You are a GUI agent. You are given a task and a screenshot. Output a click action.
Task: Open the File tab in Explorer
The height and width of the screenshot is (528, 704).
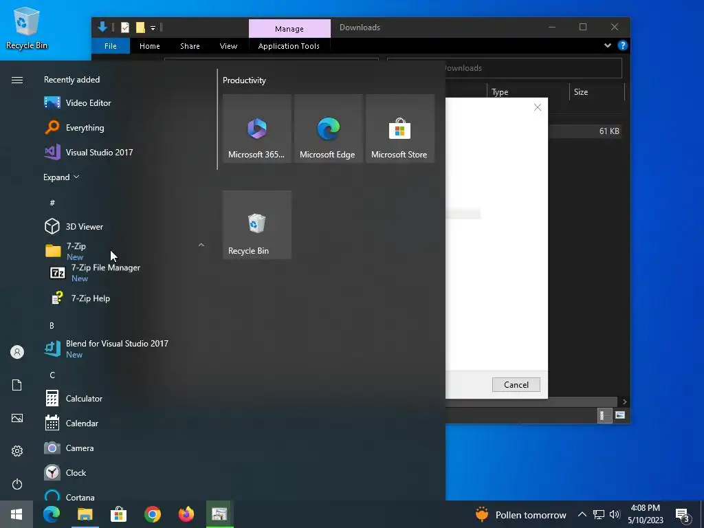pos(111,46)
